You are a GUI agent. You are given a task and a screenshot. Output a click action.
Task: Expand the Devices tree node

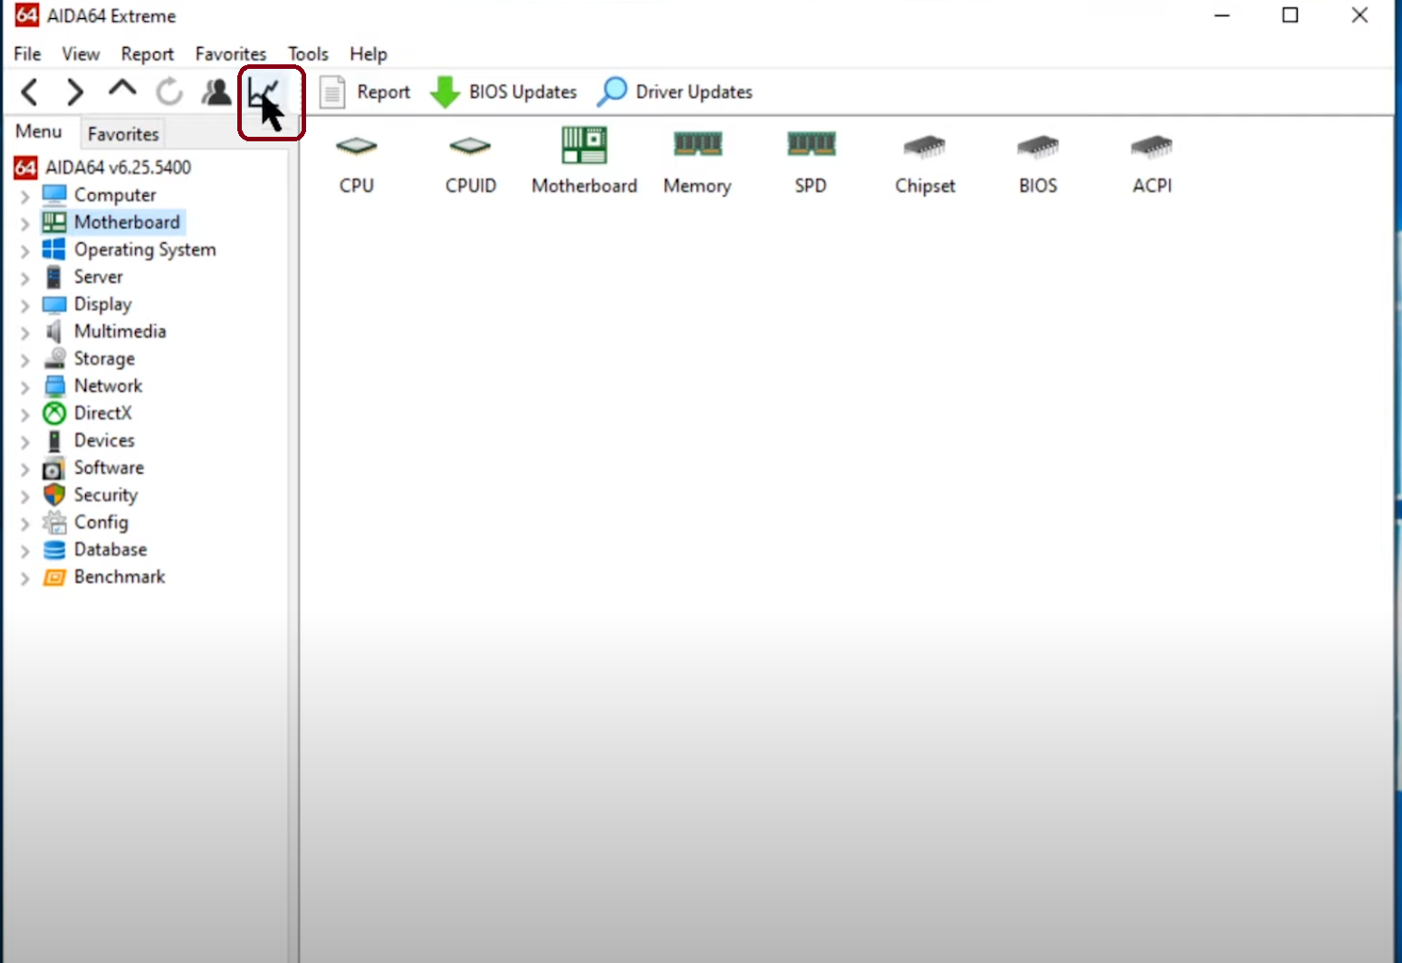click(x=24, y=442)
